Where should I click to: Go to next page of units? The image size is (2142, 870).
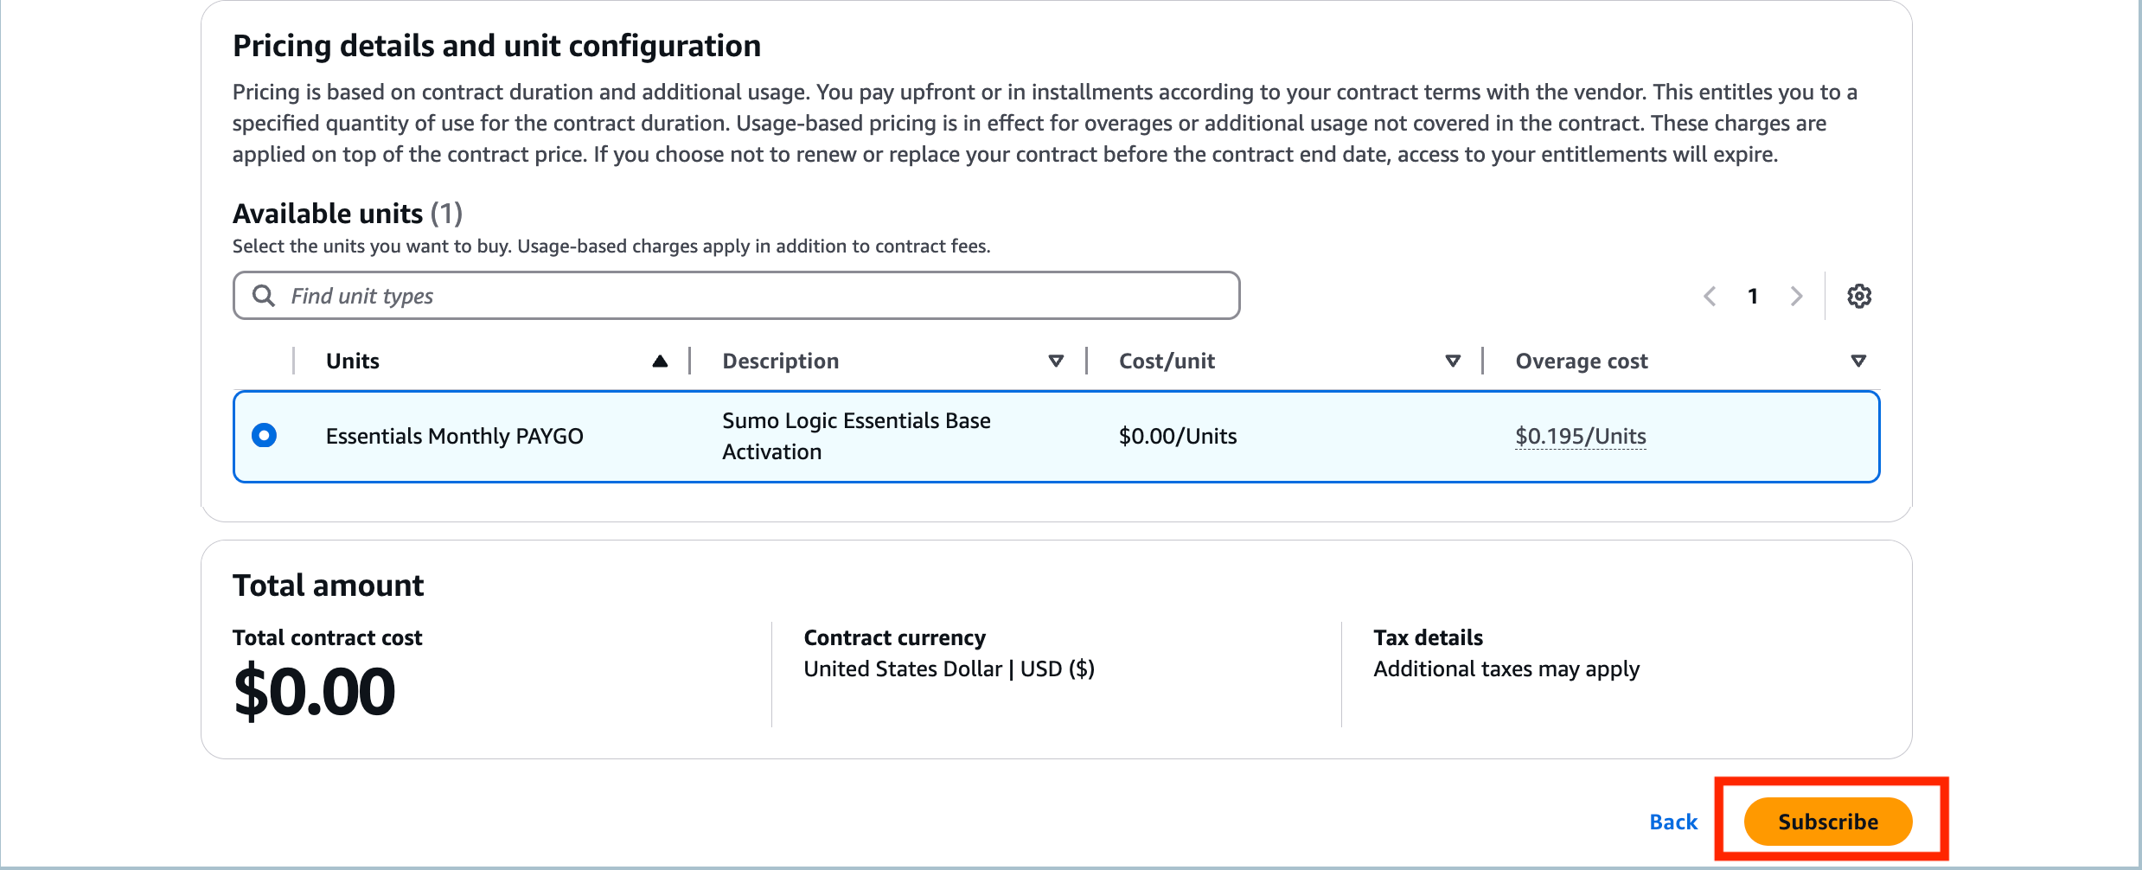(x=1796, y=296)
